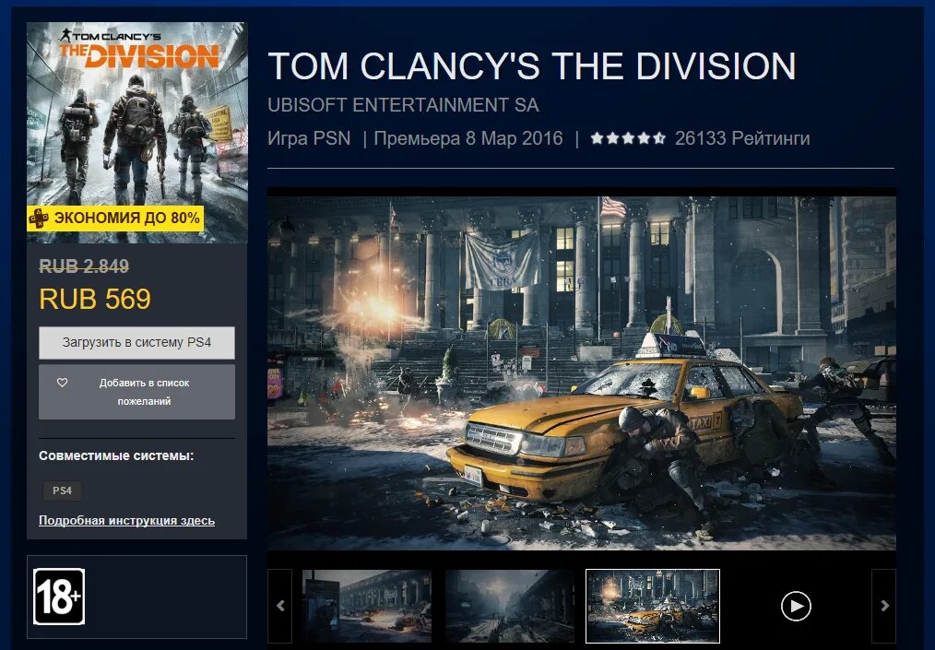
Task: Open Подробная инструкция здесь link
Action: 126,521
